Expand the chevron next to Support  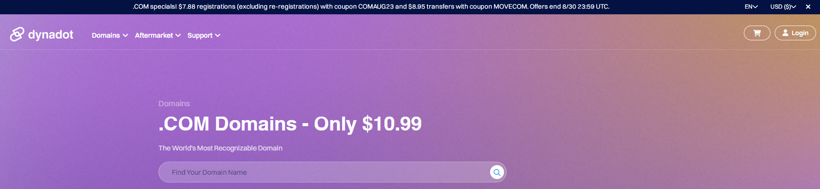pyautogui.click(x=218, y=36)
